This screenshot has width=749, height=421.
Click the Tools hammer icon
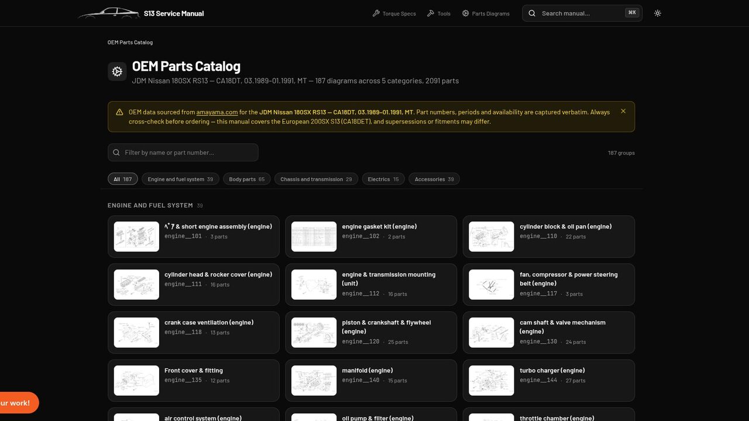coord(431,13)
